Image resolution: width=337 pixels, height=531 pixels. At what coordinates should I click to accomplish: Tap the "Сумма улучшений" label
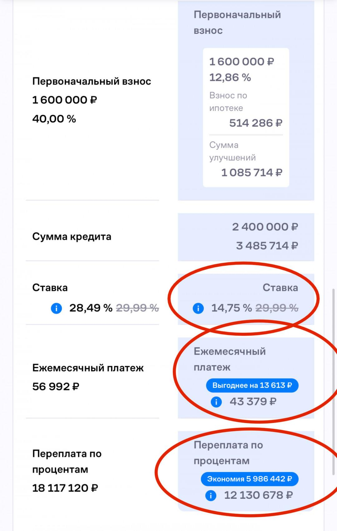click(x=232, y=151)
